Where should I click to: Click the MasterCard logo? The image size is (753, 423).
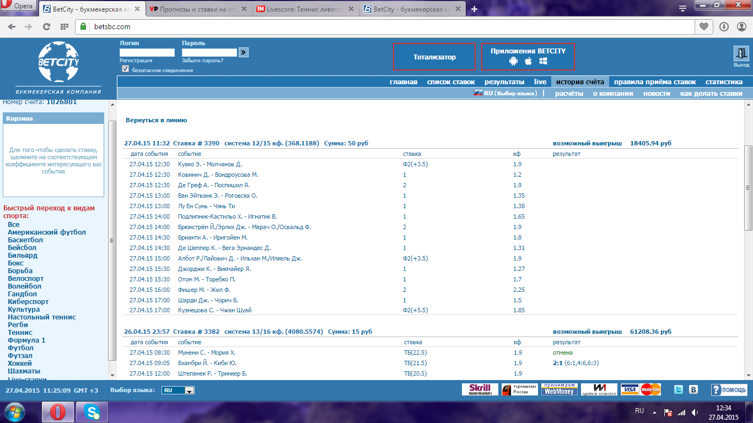click(651, 389)
